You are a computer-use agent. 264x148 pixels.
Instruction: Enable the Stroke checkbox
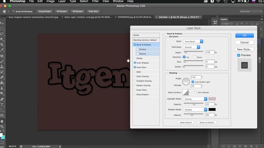point(135,58)
